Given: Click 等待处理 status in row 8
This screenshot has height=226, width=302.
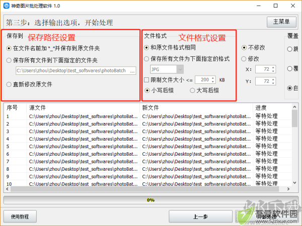Looking at the screenshot, I should pos(267,169).
